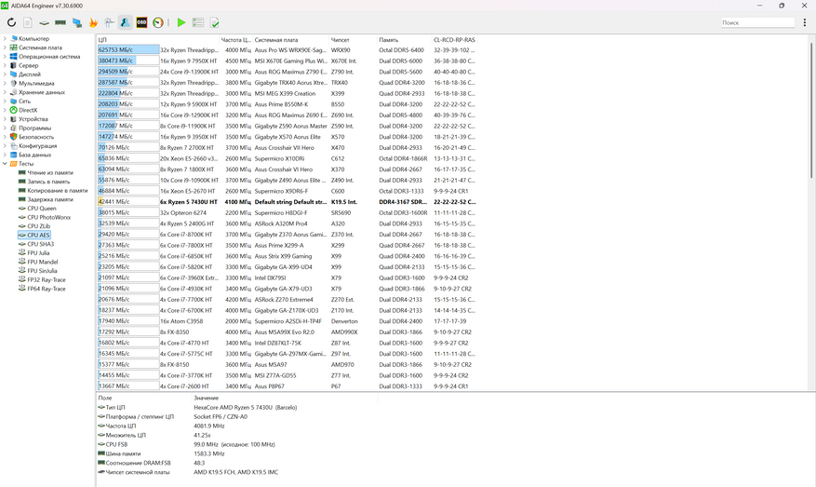Viewport: 816px width, 487px height.
Task: Click the Refresh toolbar icon
Action: click(11, 22)
